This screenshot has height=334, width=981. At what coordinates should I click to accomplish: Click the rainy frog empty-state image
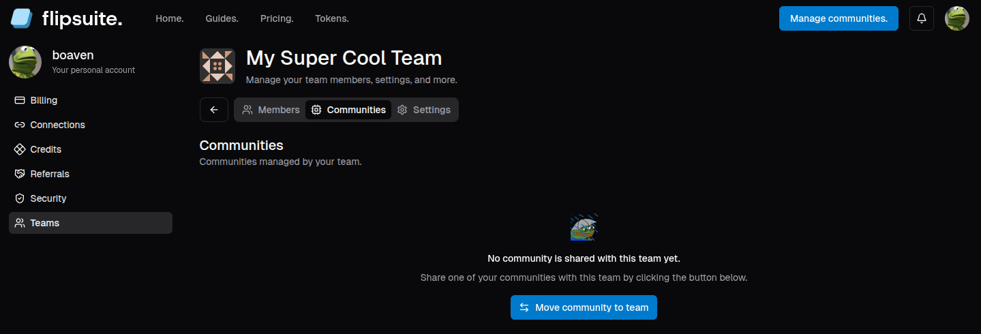(584, 228)
